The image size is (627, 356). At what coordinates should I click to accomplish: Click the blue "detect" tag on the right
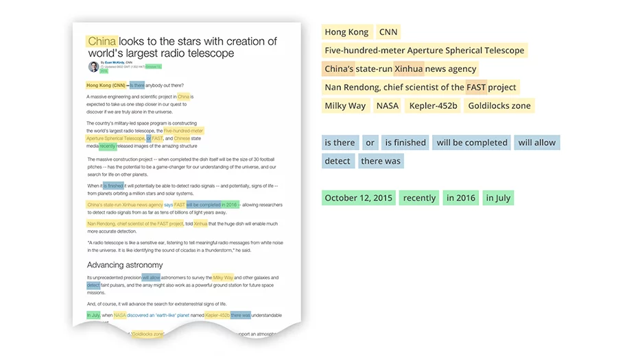coord(338,161)
